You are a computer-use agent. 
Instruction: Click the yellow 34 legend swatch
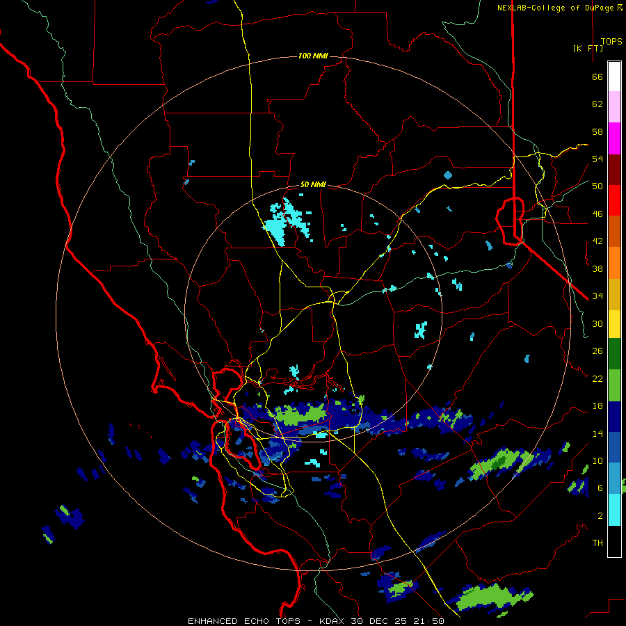tap(614, 323)
